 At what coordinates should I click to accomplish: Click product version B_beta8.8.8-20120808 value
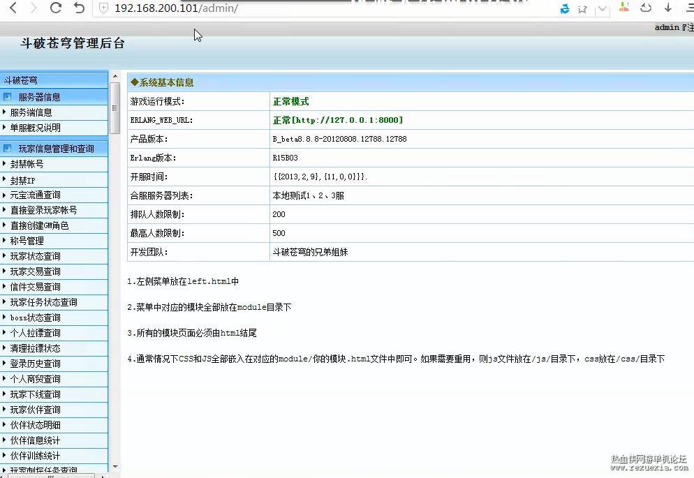click(x=339, y=139)
